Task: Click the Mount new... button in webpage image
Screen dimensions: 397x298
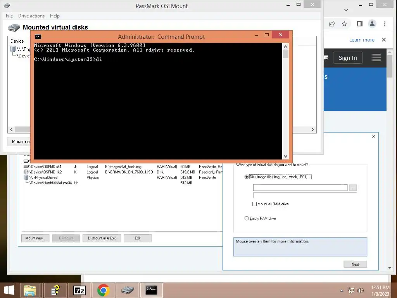Action: (35, 238)
